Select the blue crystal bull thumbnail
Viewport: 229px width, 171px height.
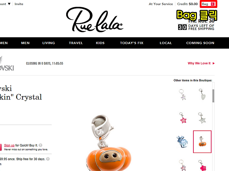[x=182, y=142]
